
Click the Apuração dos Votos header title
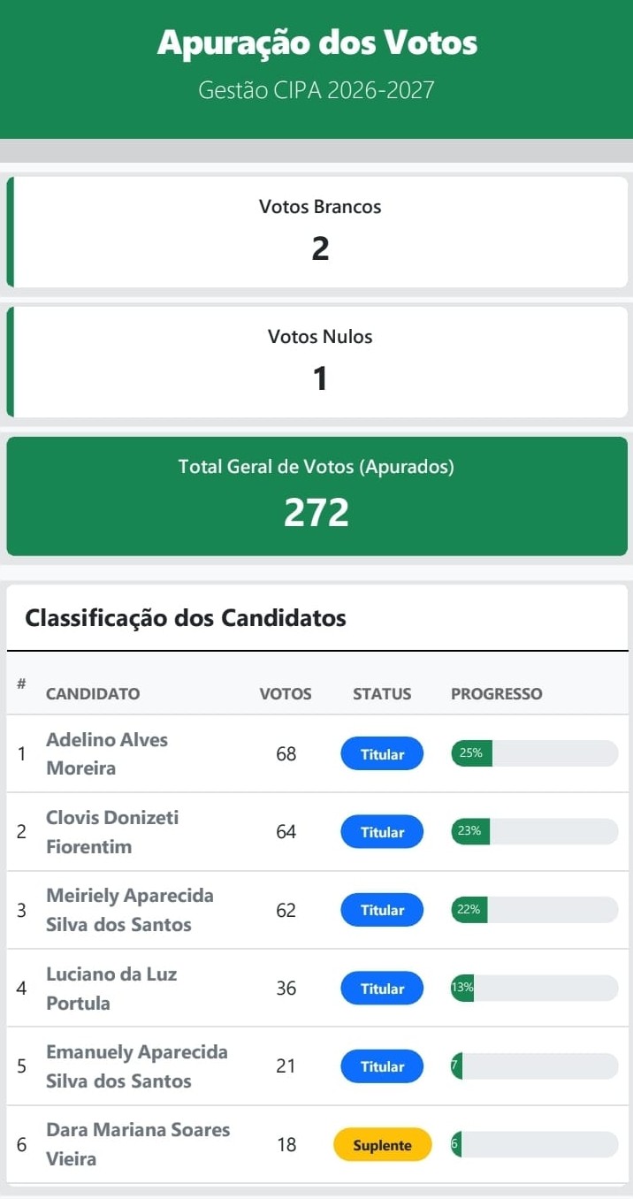click(x=316, y=42)
